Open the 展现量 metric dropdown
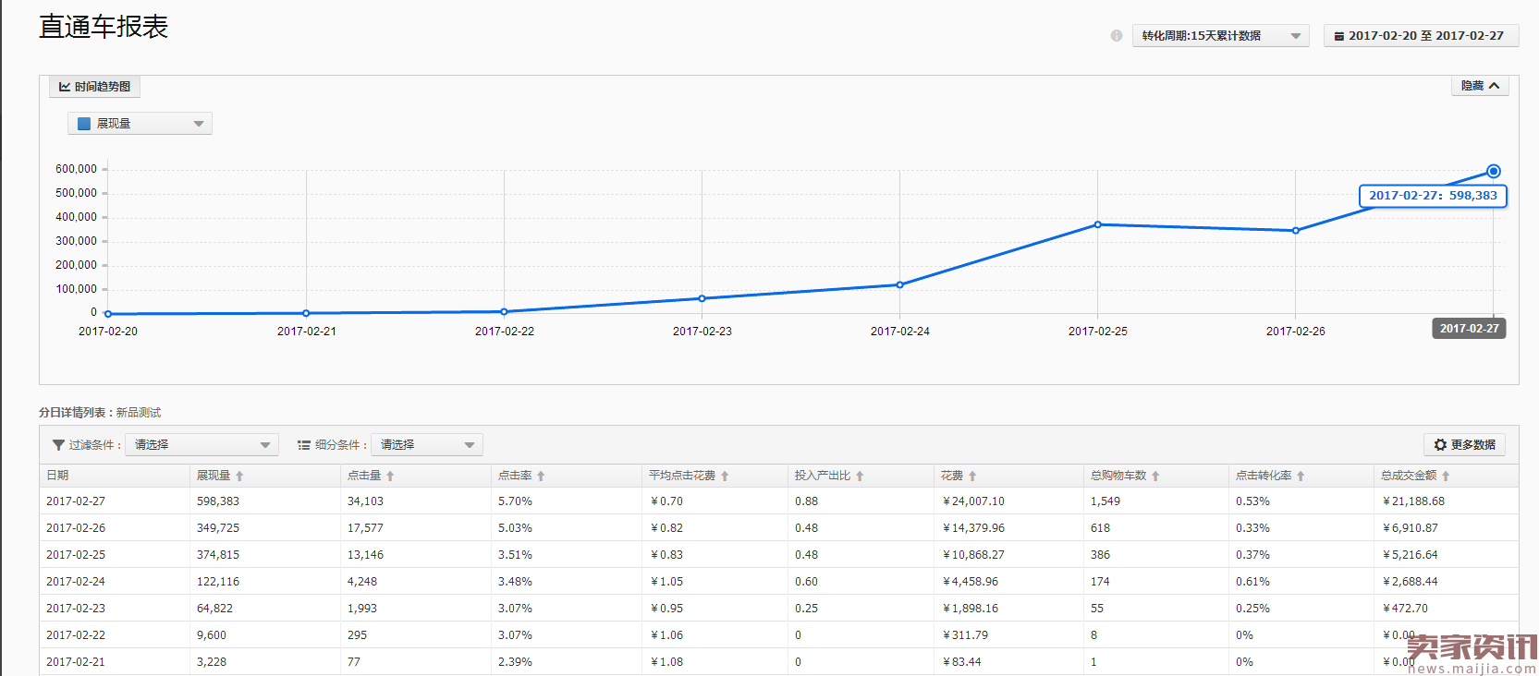This screenshot has width=1539, height=676. 140,124
